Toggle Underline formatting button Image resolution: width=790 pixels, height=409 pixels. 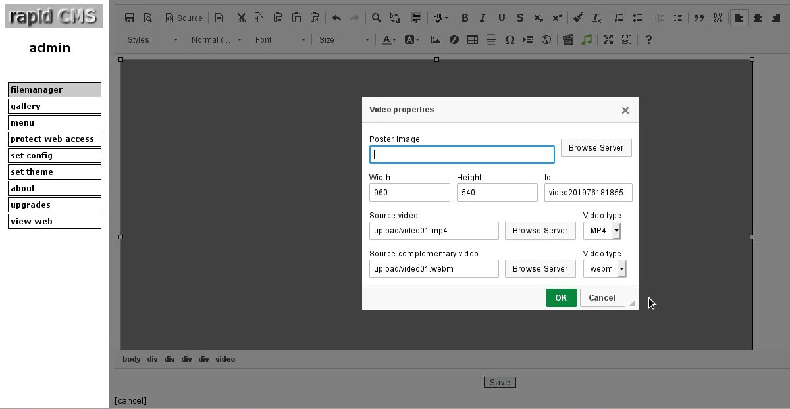[502, 18]
